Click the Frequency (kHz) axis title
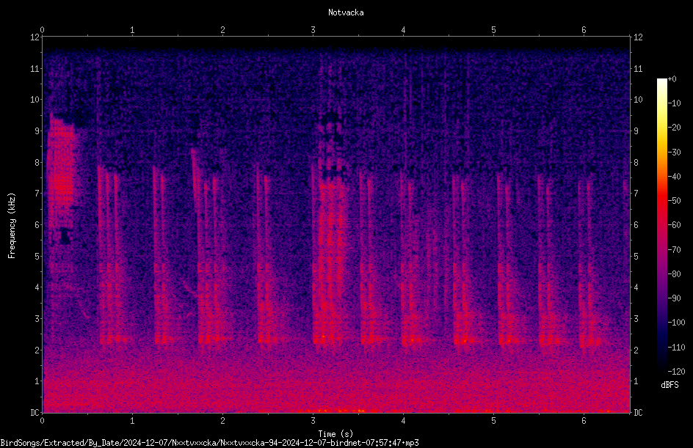This screenshot has height=448, width=693. tap(12, 225)
